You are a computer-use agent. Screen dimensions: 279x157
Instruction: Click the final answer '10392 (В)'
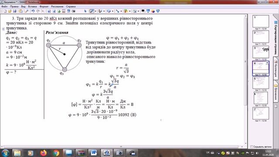click(x=127, y=115)
